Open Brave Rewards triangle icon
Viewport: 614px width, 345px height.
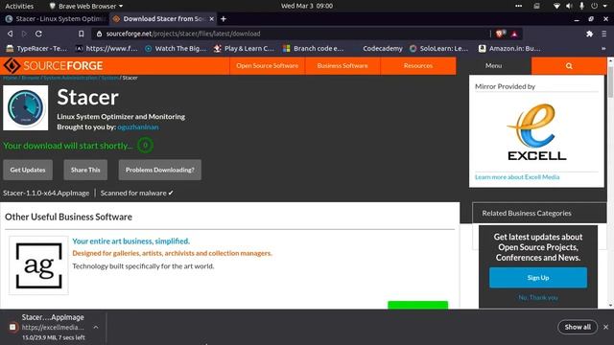click(514, 34)
